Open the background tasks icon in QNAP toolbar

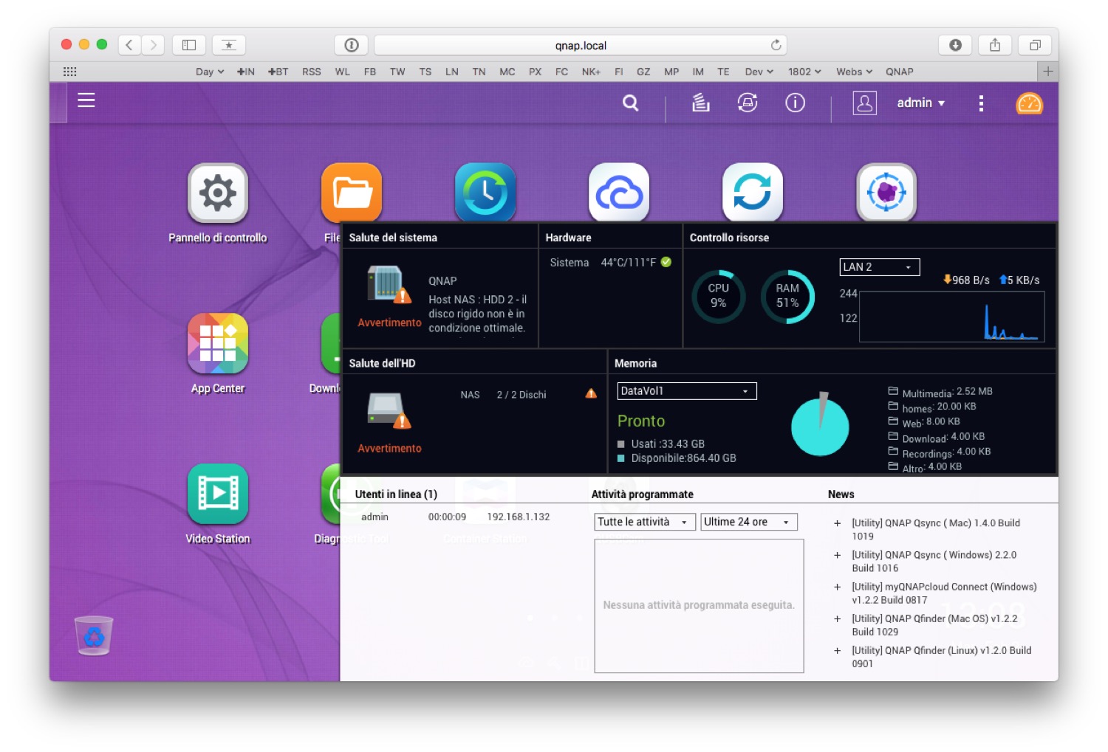point(700,103)
